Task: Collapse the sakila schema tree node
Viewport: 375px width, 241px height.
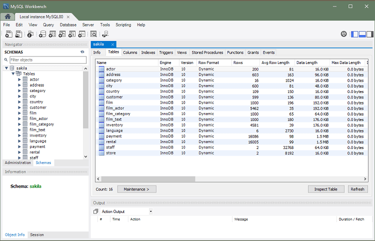Action: [x=6, y=68]
